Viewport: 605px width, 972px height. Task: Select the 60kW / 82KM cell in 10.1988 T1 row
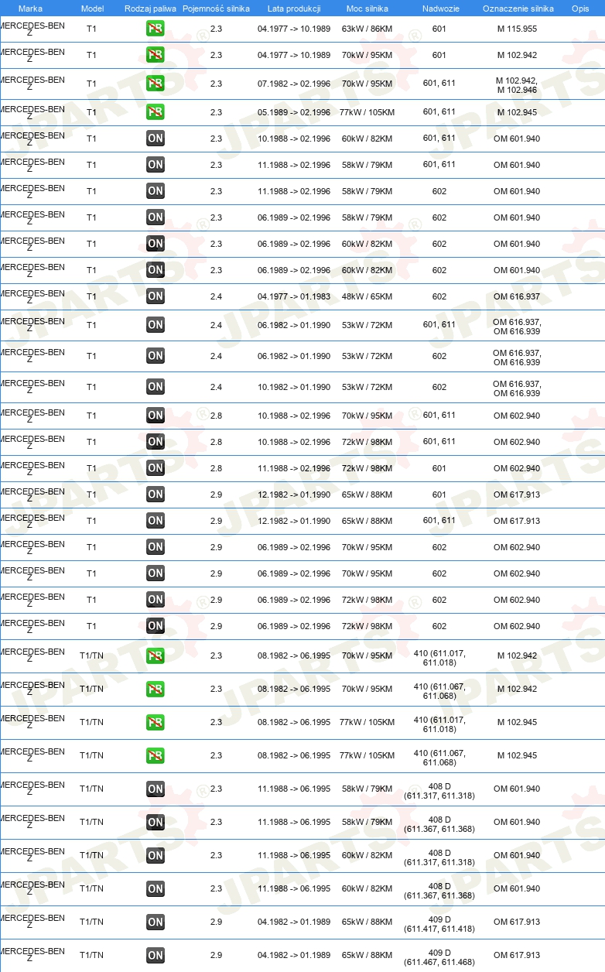pos(367,139)
